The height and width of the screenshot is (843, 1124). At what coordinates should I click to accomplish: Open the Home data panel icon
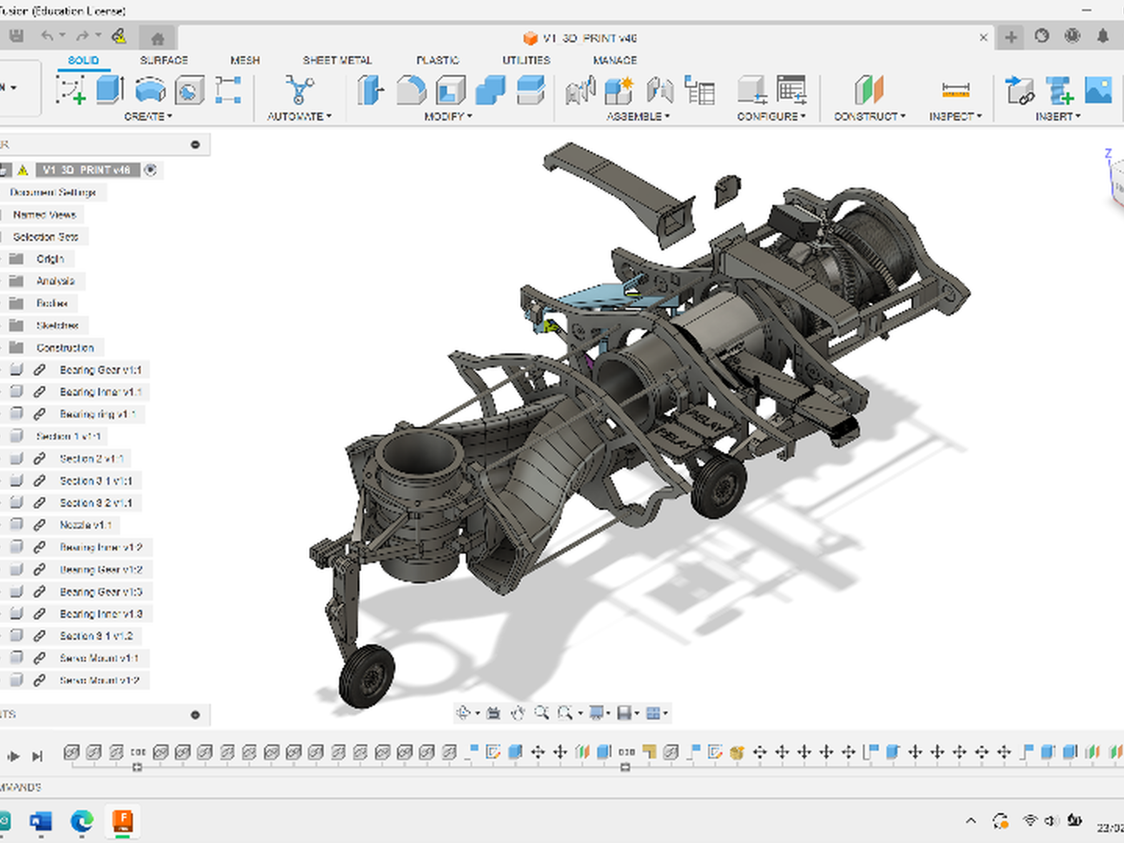158,38
